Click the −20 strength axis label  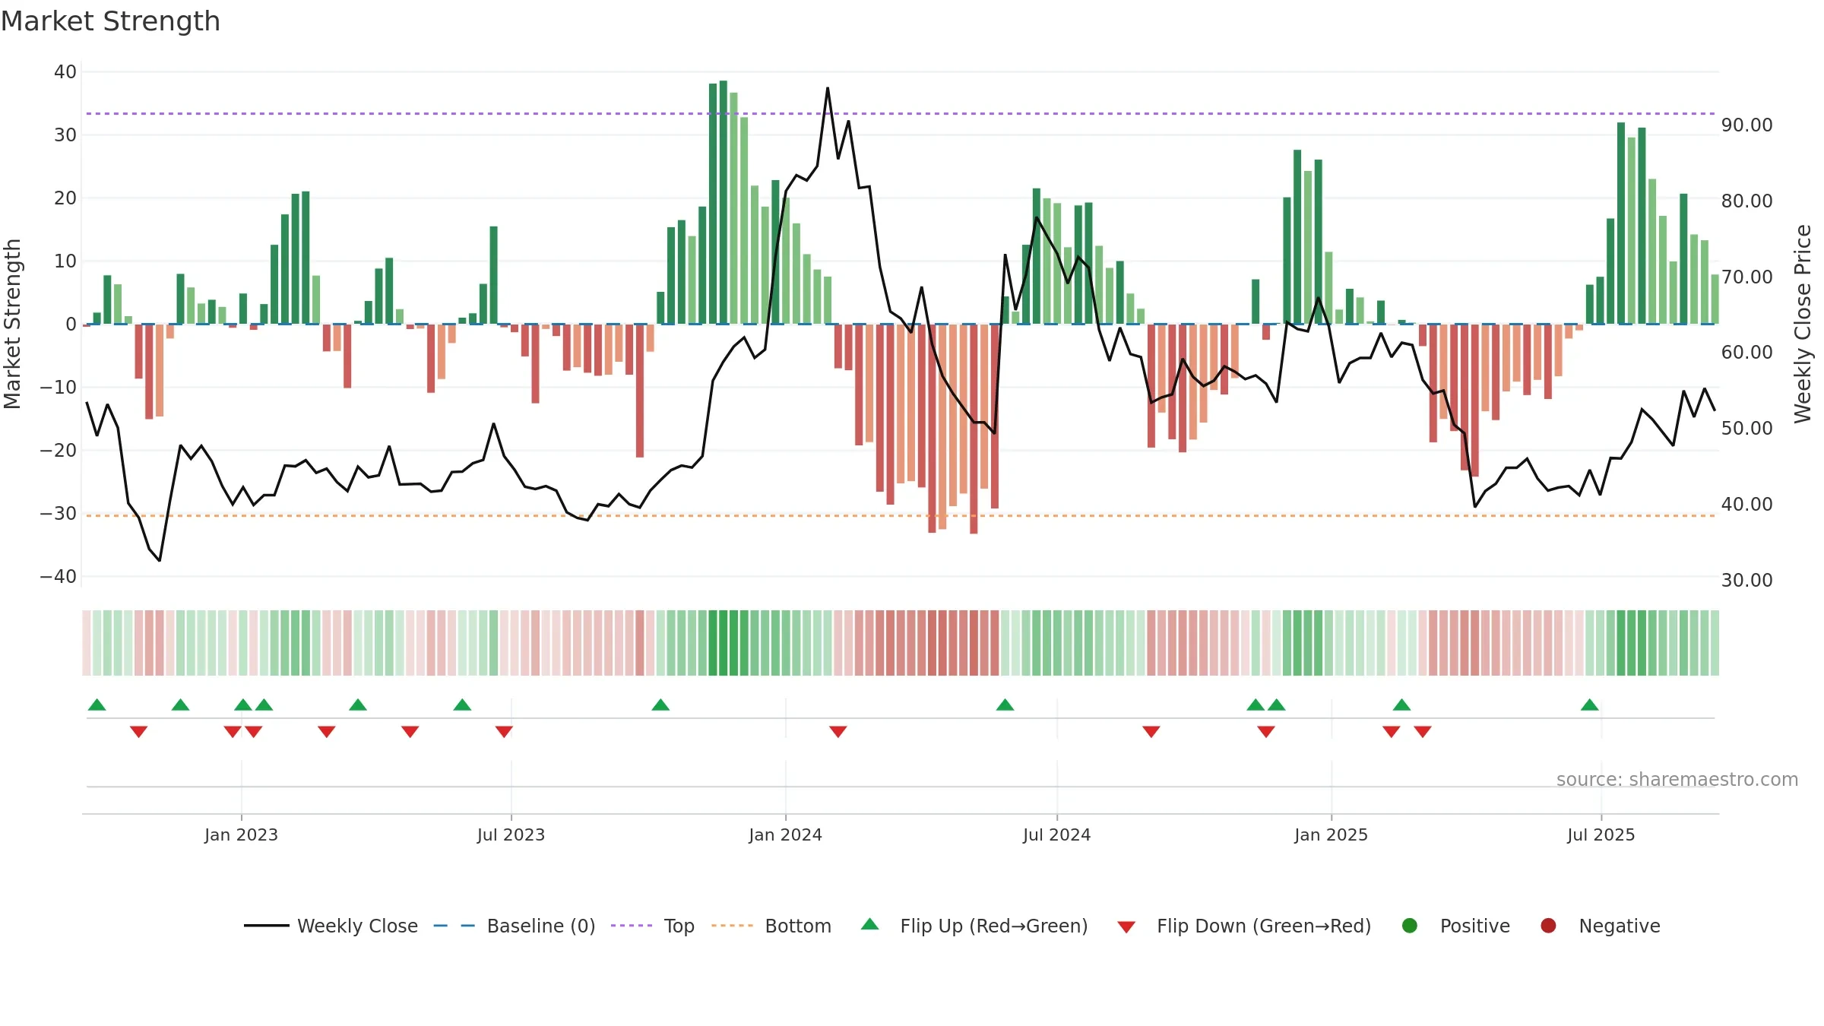[x=59, y=450]
